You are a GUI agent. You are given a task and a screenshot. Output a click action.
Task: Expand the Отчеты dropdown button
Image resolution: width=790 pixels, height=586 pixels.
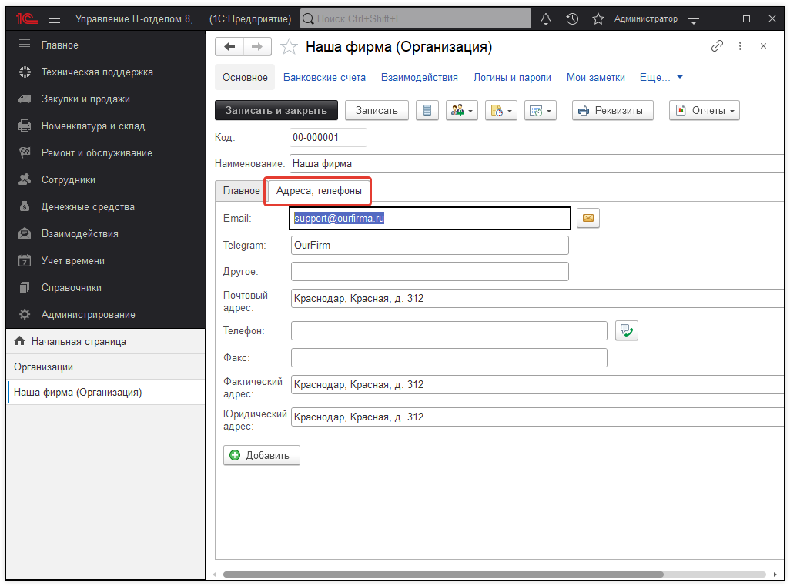click(705, 111)
